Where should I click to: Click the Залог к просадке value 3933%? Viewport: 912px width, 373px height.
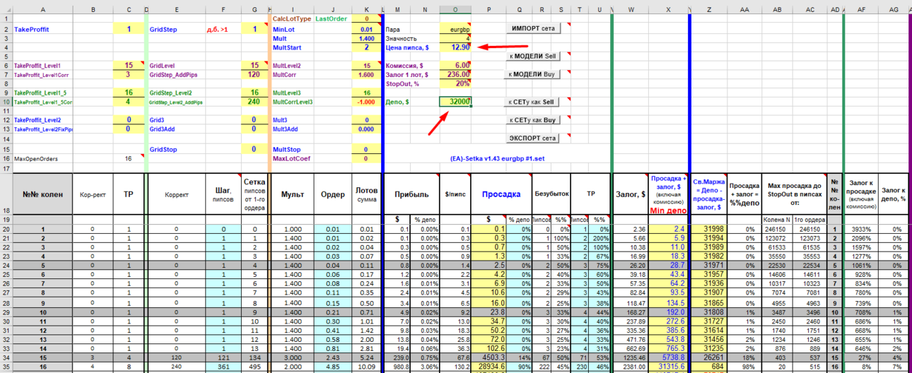coord(861,229)
